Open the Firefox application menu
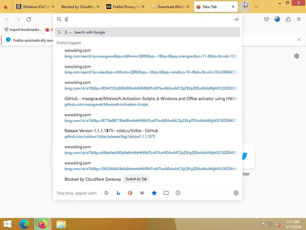This screenshot has width=306, height=230. (x=299, y=19)
